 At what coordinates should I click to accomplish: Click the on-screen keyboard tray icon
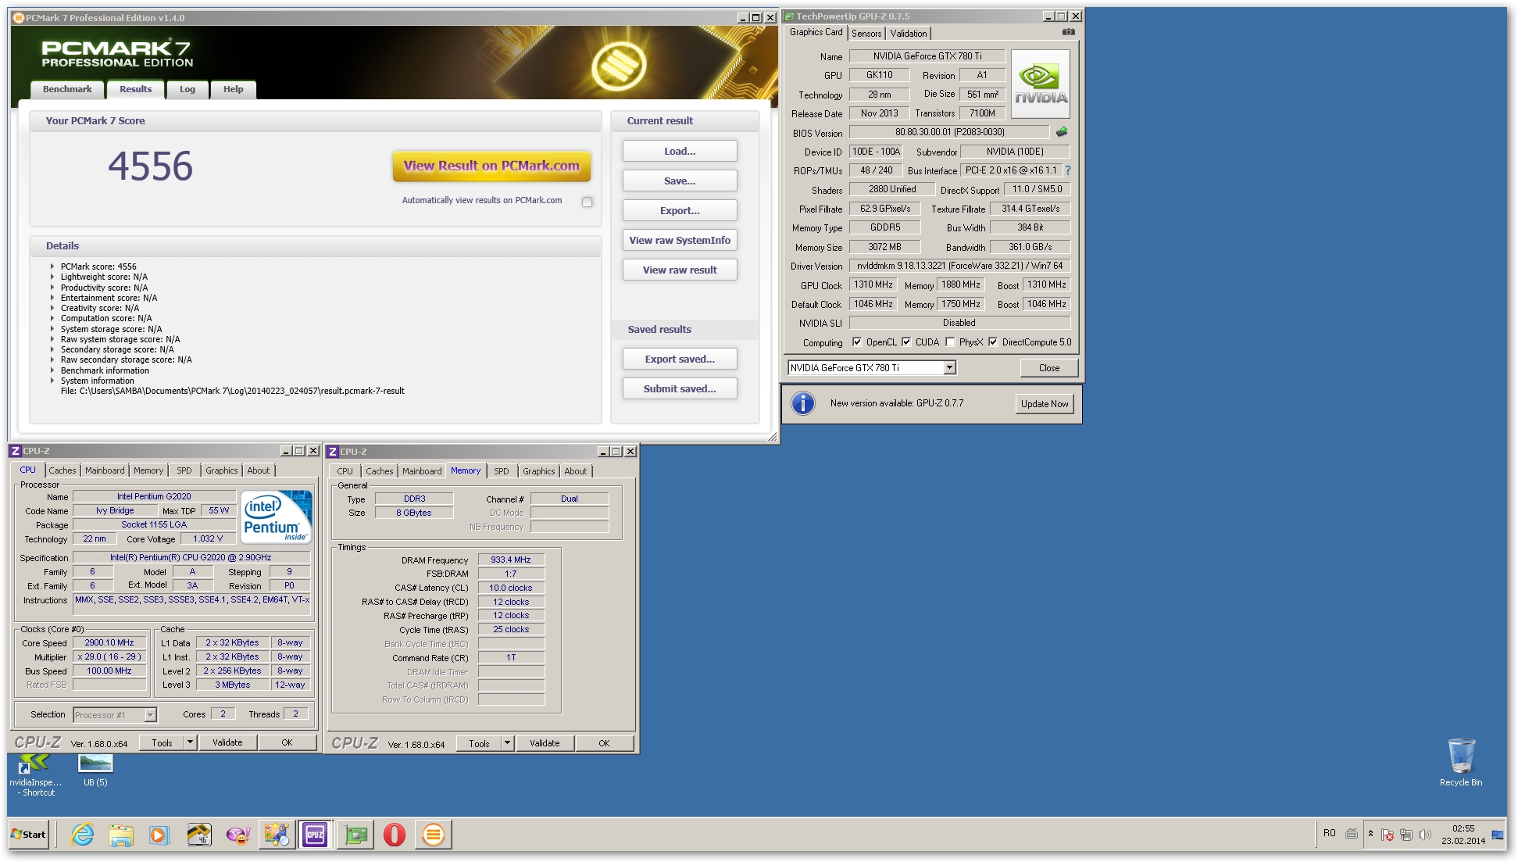(1352, 834)
